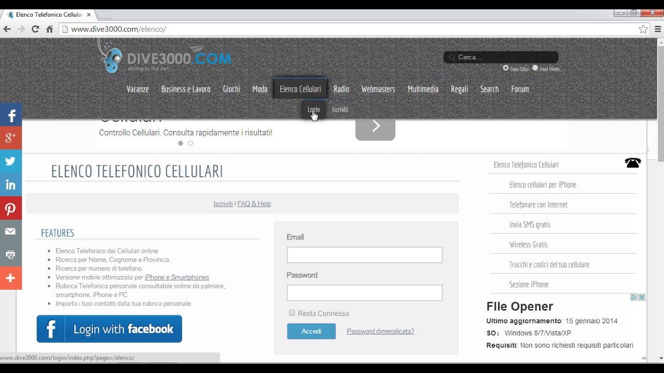Open the Giochi menu

(231, 89)
